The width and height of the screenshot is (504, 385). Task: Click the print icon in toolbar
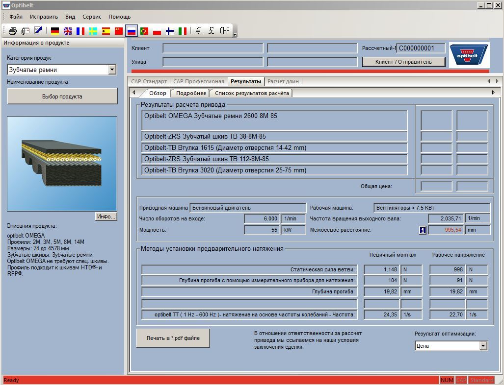tap(13, 31)
